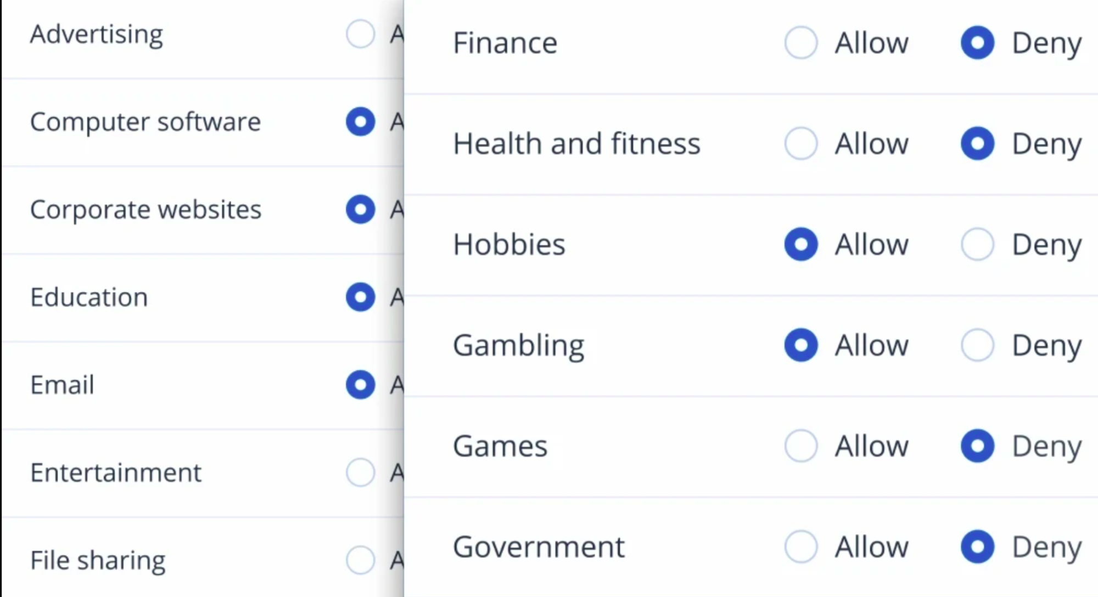Viewport: 1098px width, 597px height.
Task: Select Deny for Finance category
Action: [977, 43]
